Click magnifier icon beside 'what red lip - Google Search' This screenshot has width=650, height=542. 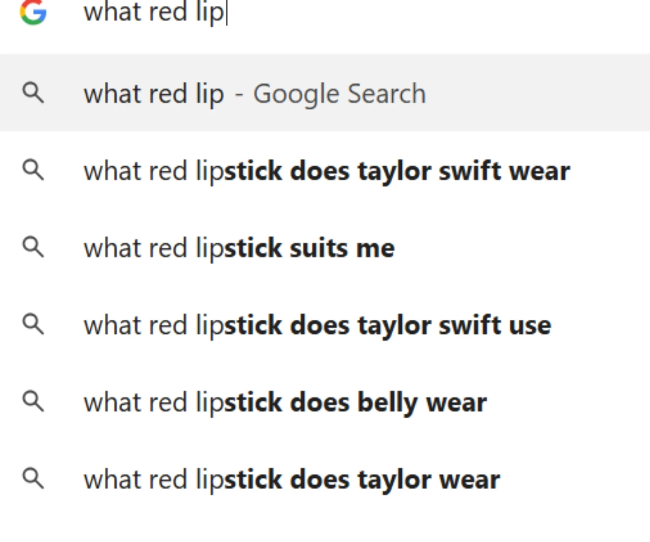coord(33,93)
